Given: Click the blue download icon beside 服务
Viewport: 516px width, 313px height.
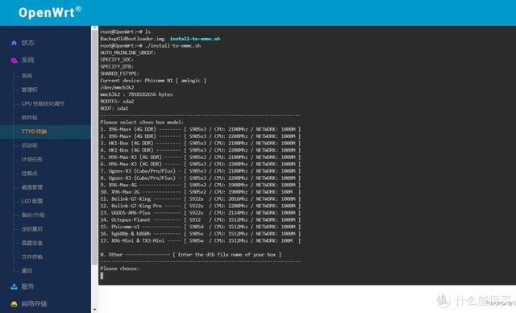Looking at the screenshot, I should coord(14,286).
